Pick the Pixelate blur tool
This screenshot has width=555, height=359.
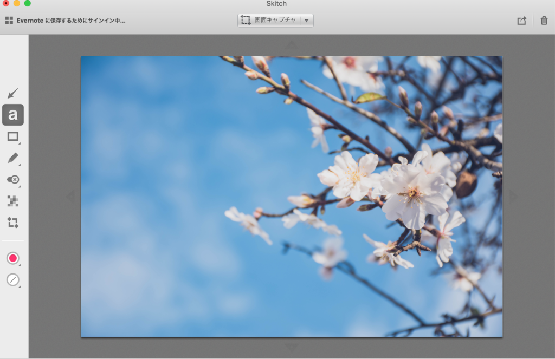pyautogui.click(x=13, y=201)
